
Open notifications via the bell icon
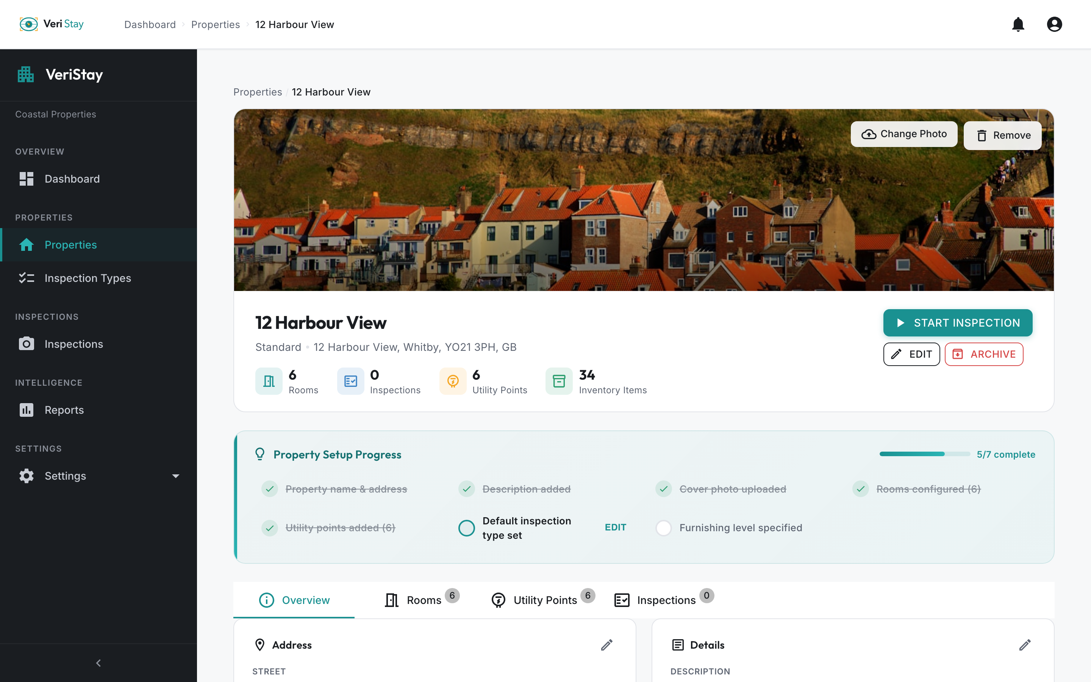[1018, 24]
